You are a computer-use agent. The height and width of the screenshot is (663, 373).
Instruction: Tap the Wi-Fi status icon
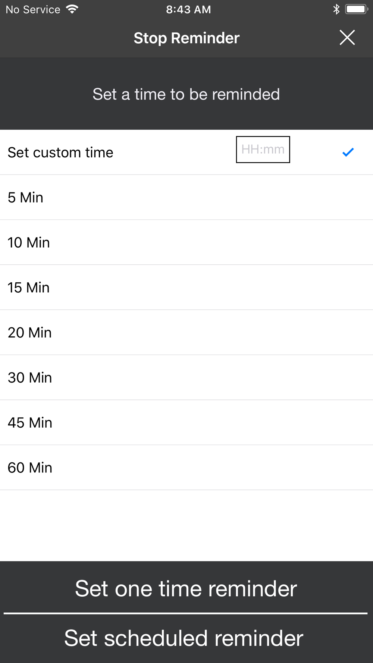pyautogui.click(x=72, y=9)
